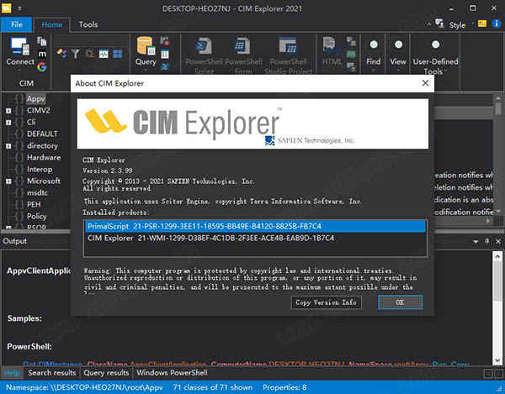
Task: Close the About CIM Explorer dialog
Action: tap(425, 83)
